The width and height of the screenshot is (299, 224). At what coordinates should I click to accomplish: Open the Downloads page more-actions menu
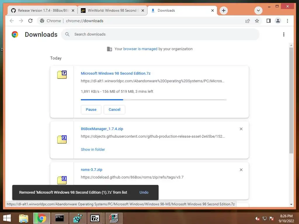click(284, 34)
